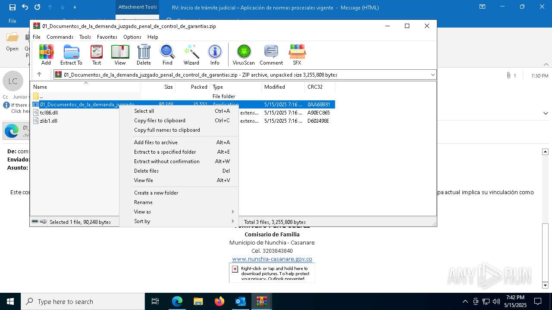Expand the Sort by submenu
The height and width of the screenshot is (310, 552).
[179, 221]
